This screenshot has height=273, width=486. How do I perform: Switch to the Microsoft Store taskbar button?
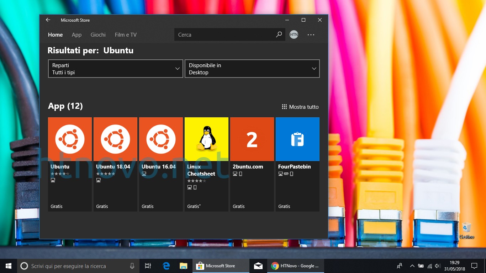pos(220,266)
